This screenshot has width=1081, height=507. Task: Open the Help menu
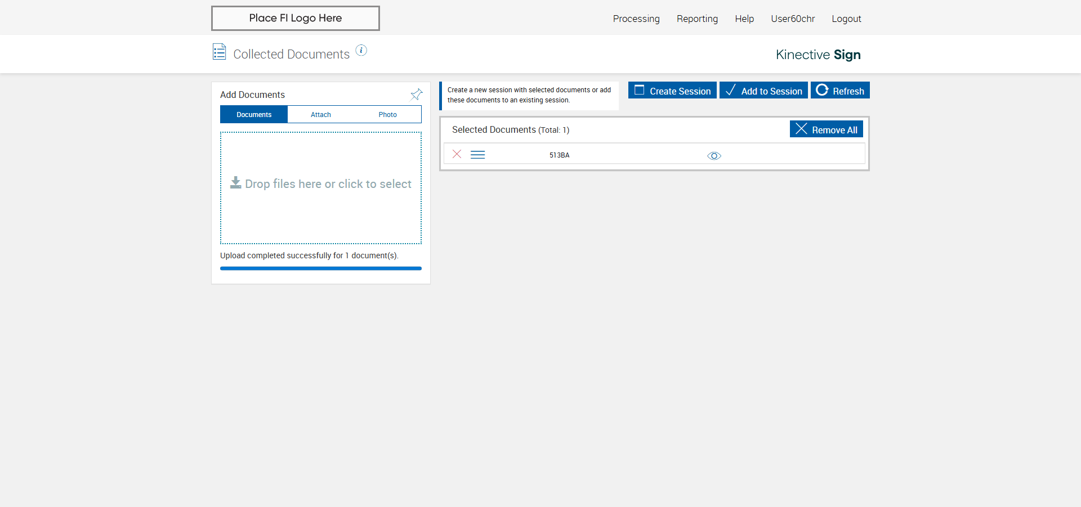744,19
